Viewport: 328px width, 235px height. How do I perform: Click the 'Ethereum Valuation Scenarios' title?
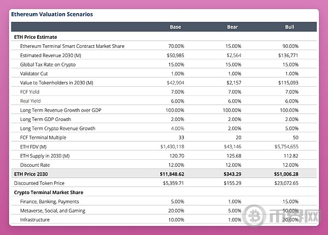click(x=52, y=14)
